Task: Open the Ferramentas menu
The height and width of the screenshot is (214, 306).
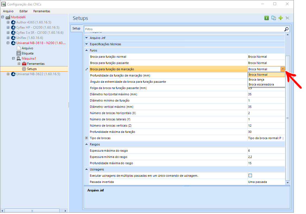Action: (42, 11)
